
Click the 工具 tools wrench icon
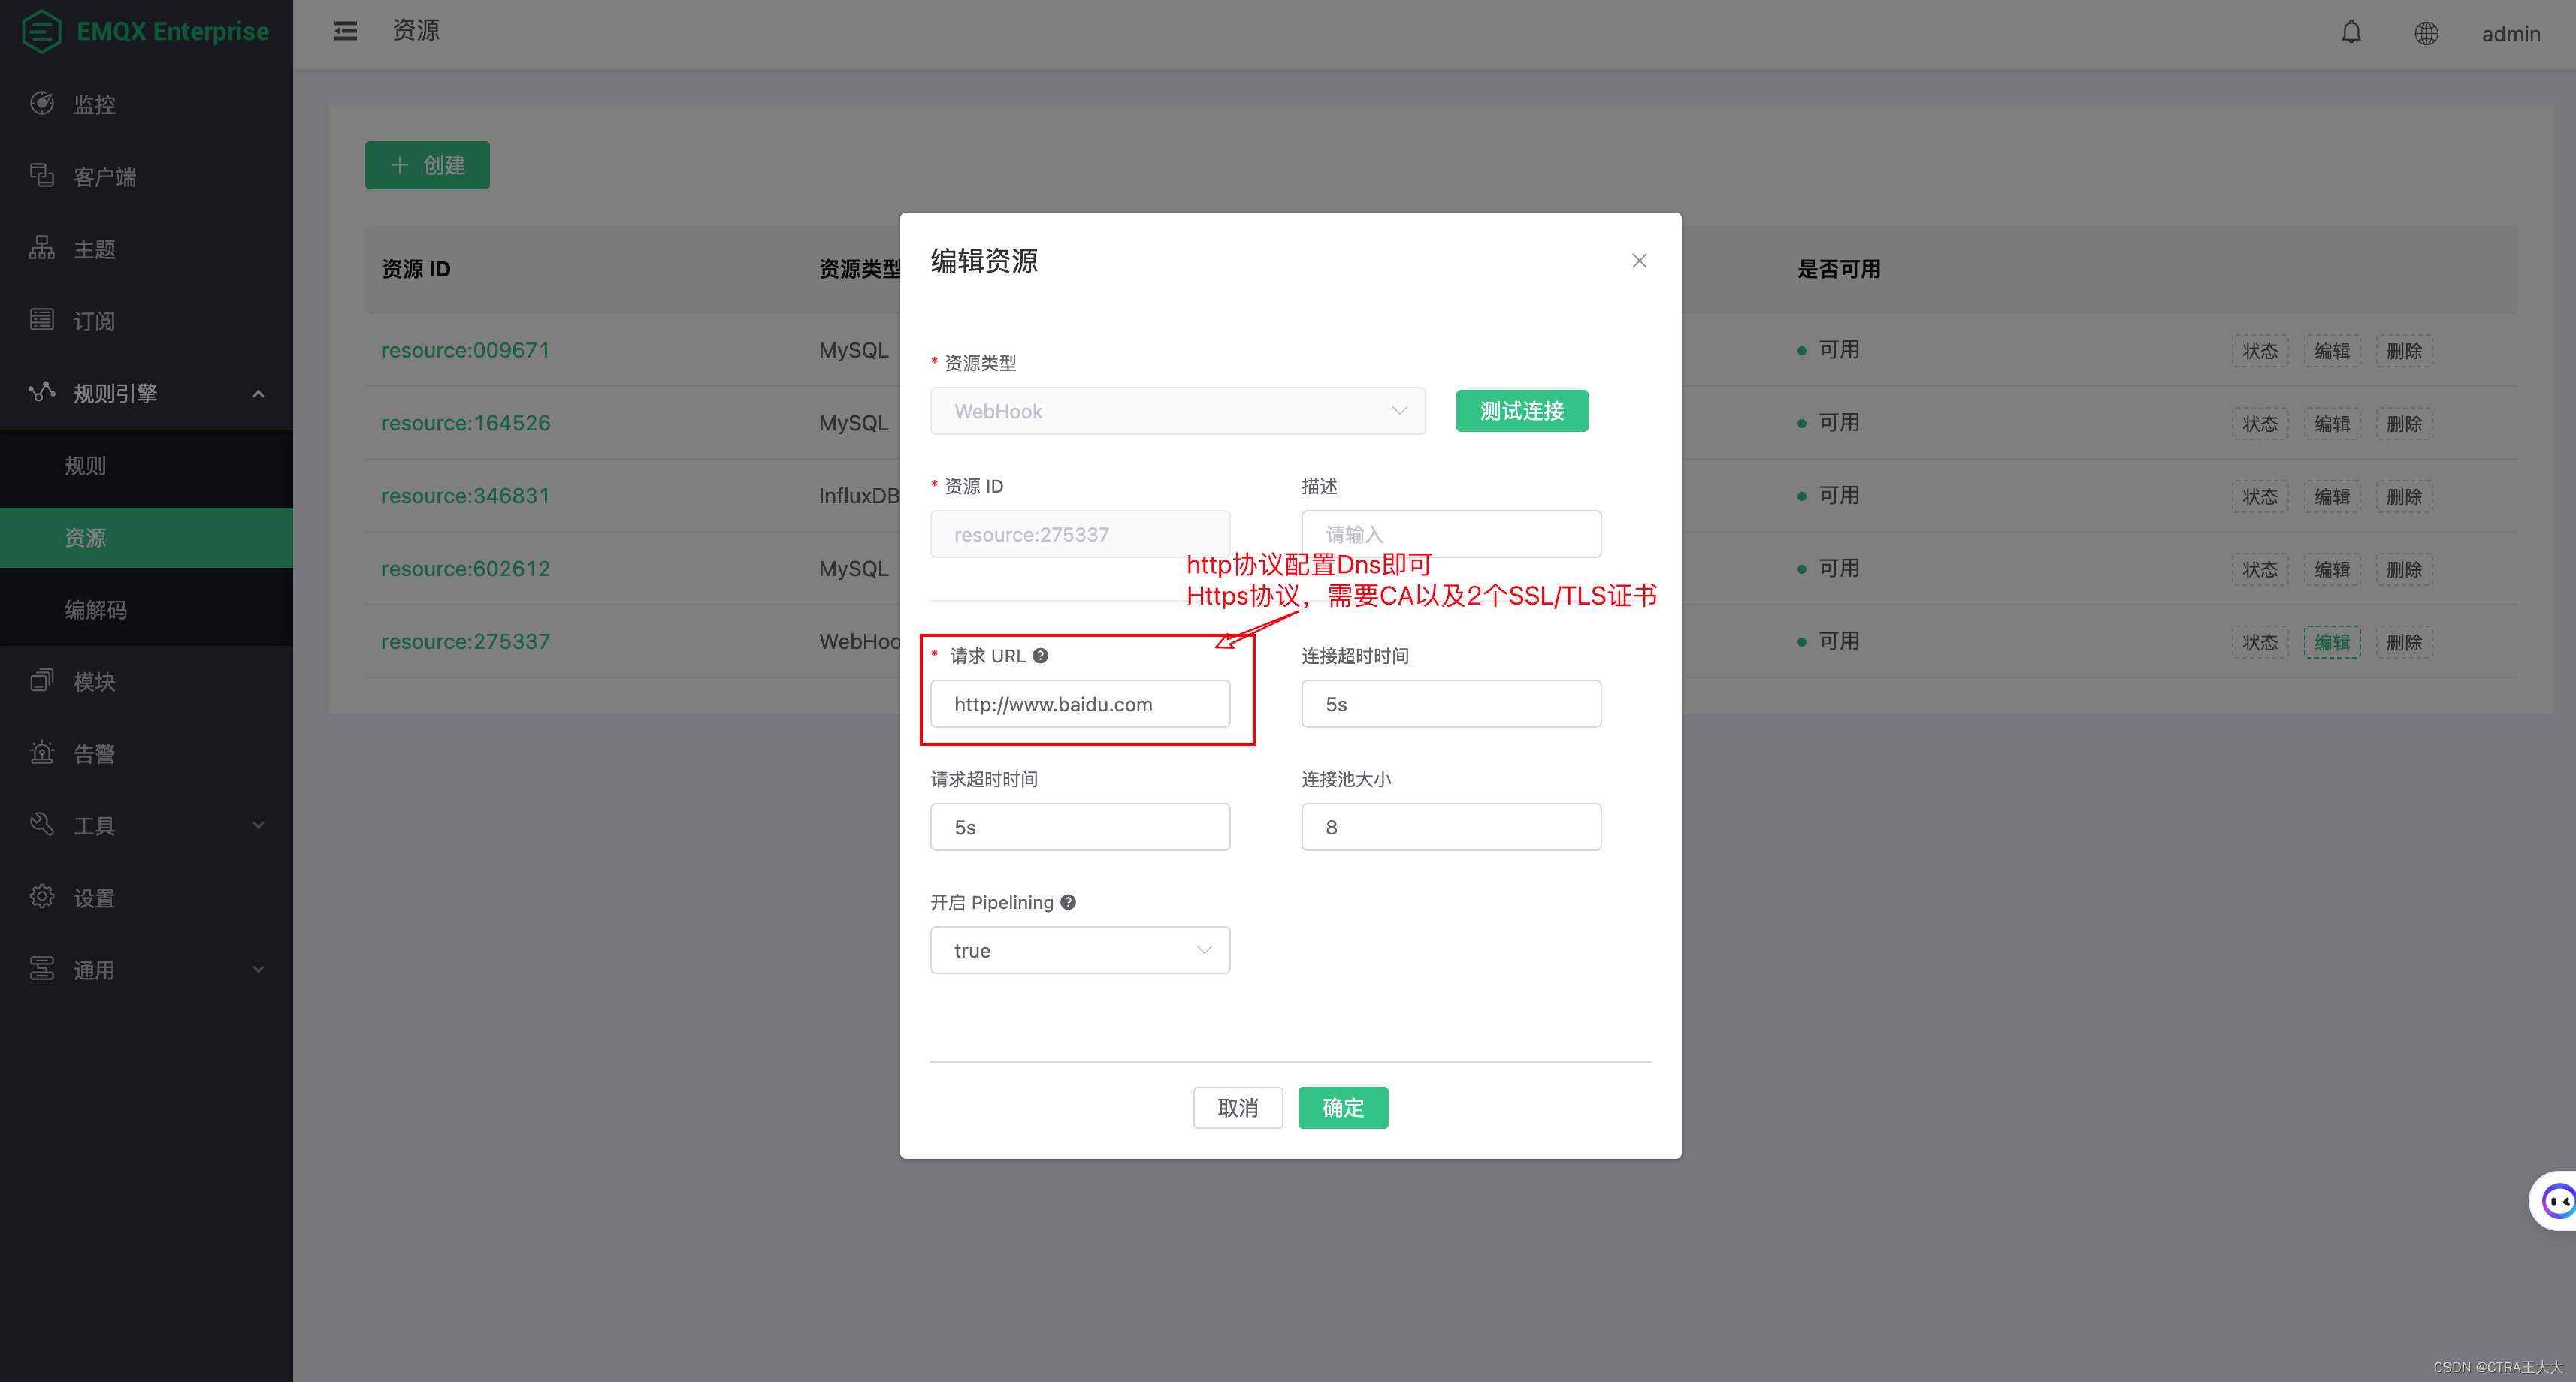click(x=42, y=825)
